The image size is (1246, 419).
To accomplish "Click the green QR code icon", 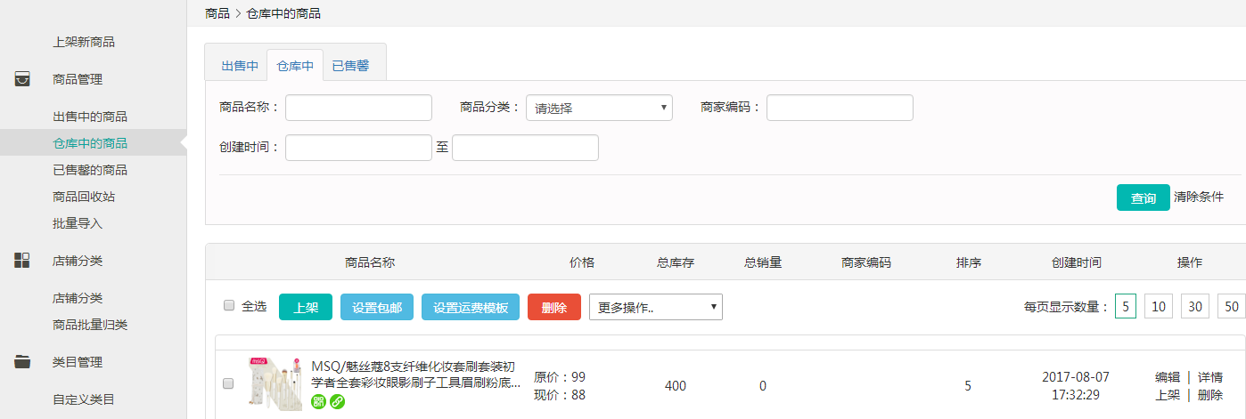I will coord(318,402).
